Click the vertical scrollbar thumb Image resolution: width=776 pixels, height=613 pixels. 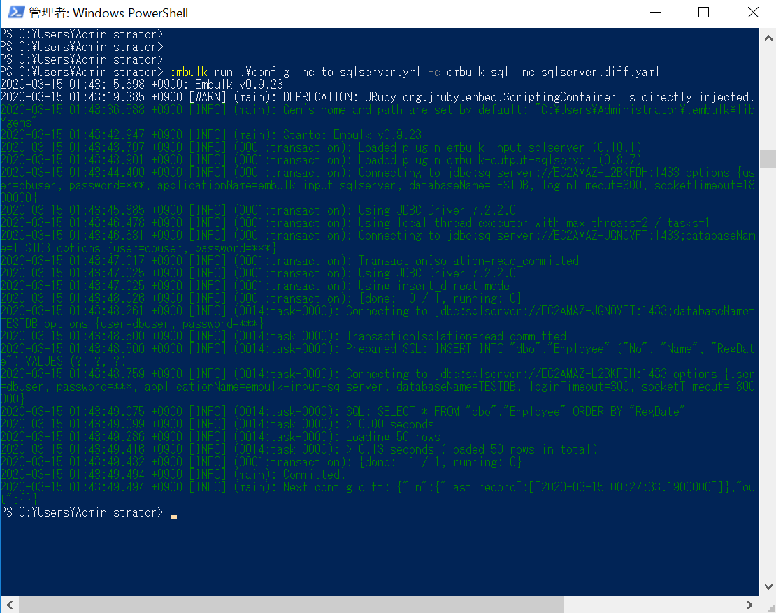(x=768, y=159)
